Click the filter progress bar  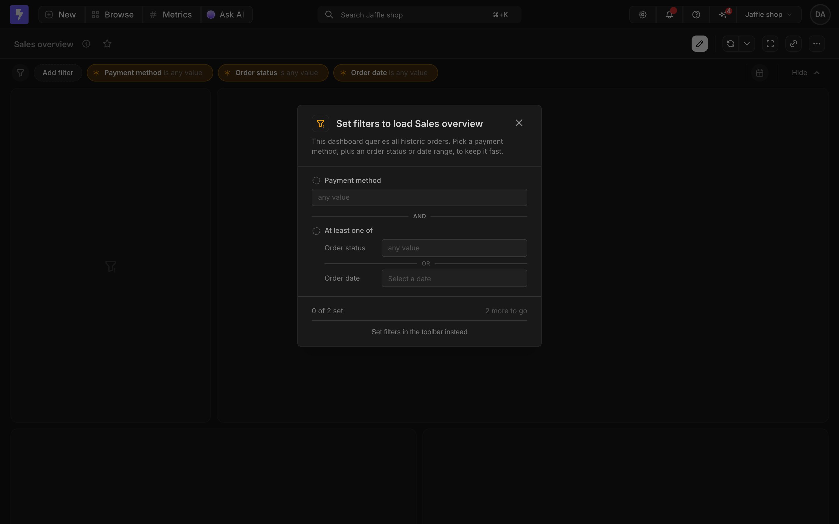point(419,321)
